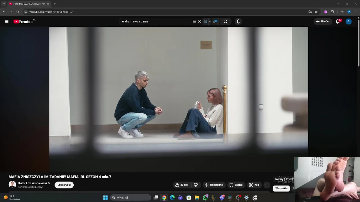The width and height of the screenshot is (360, 202).
Task: Open the Chrome three-dot menu
Action: [355, 12]
